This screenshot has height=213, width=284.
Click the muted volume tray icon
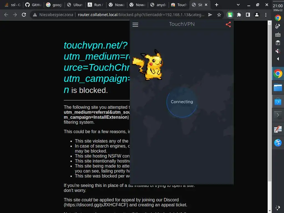(278, 51)
